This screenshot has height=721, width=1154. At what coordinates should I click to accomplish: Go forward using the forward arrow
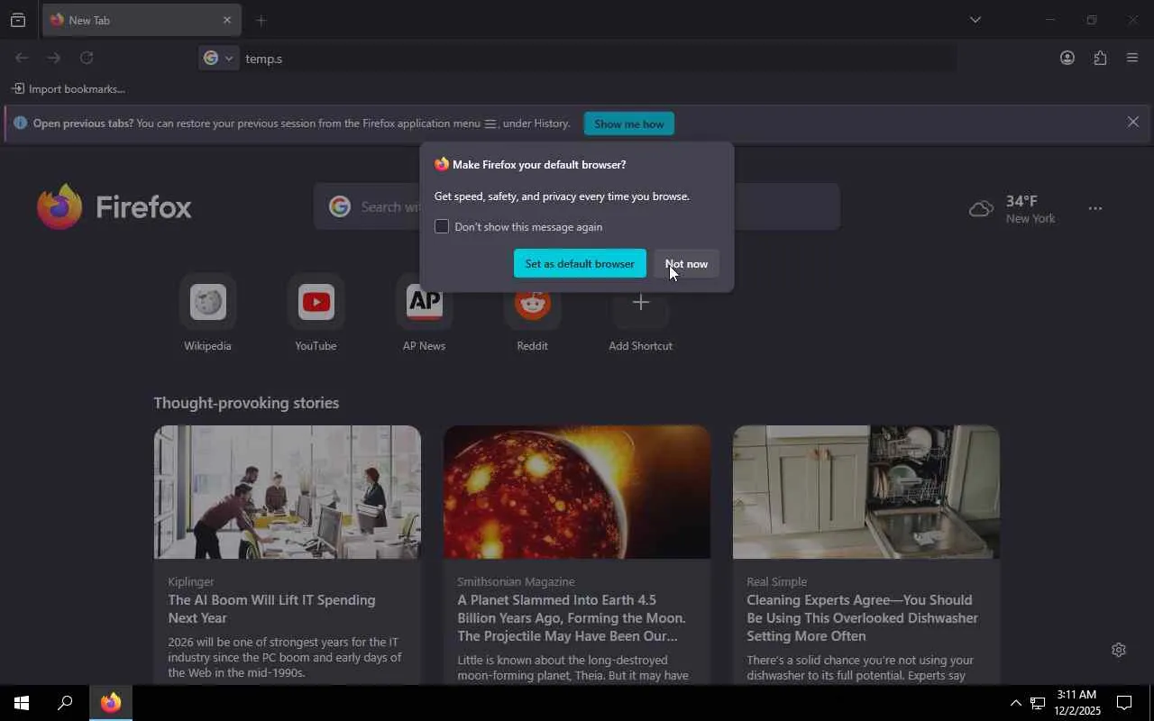tap(54, 58)
